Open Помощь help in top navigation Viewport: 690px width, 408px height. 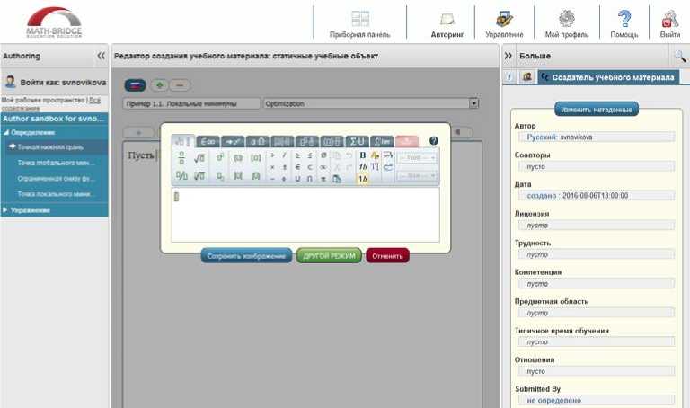(x=624, y=24)
